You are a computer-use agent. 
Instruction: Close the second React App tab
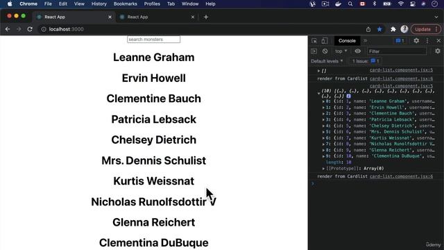193,17
